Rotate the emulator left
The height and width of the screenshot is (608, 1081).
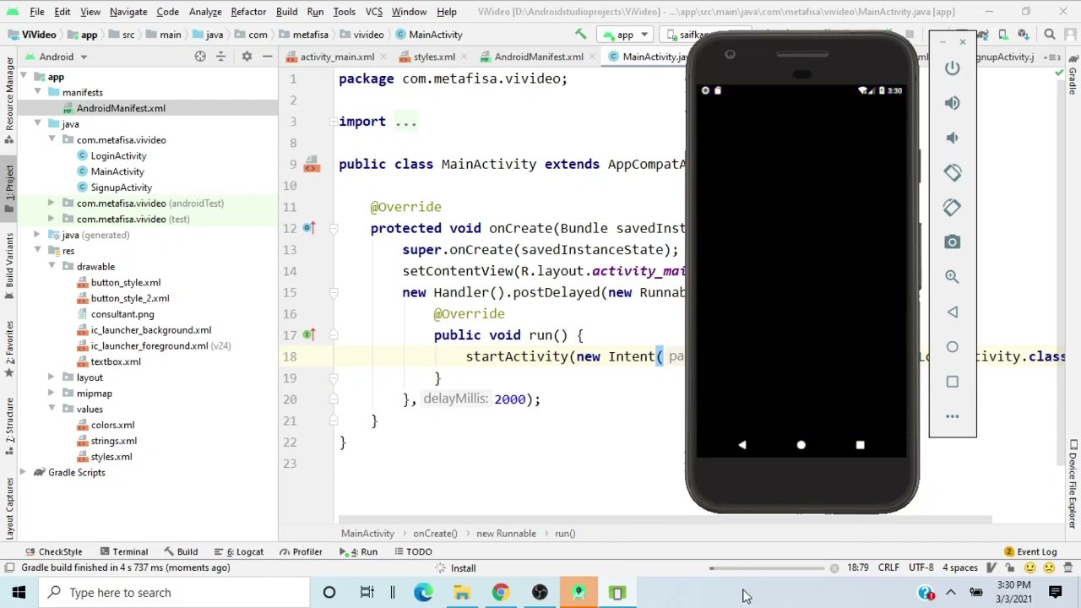pyautogui.click(x=952, y=172)
